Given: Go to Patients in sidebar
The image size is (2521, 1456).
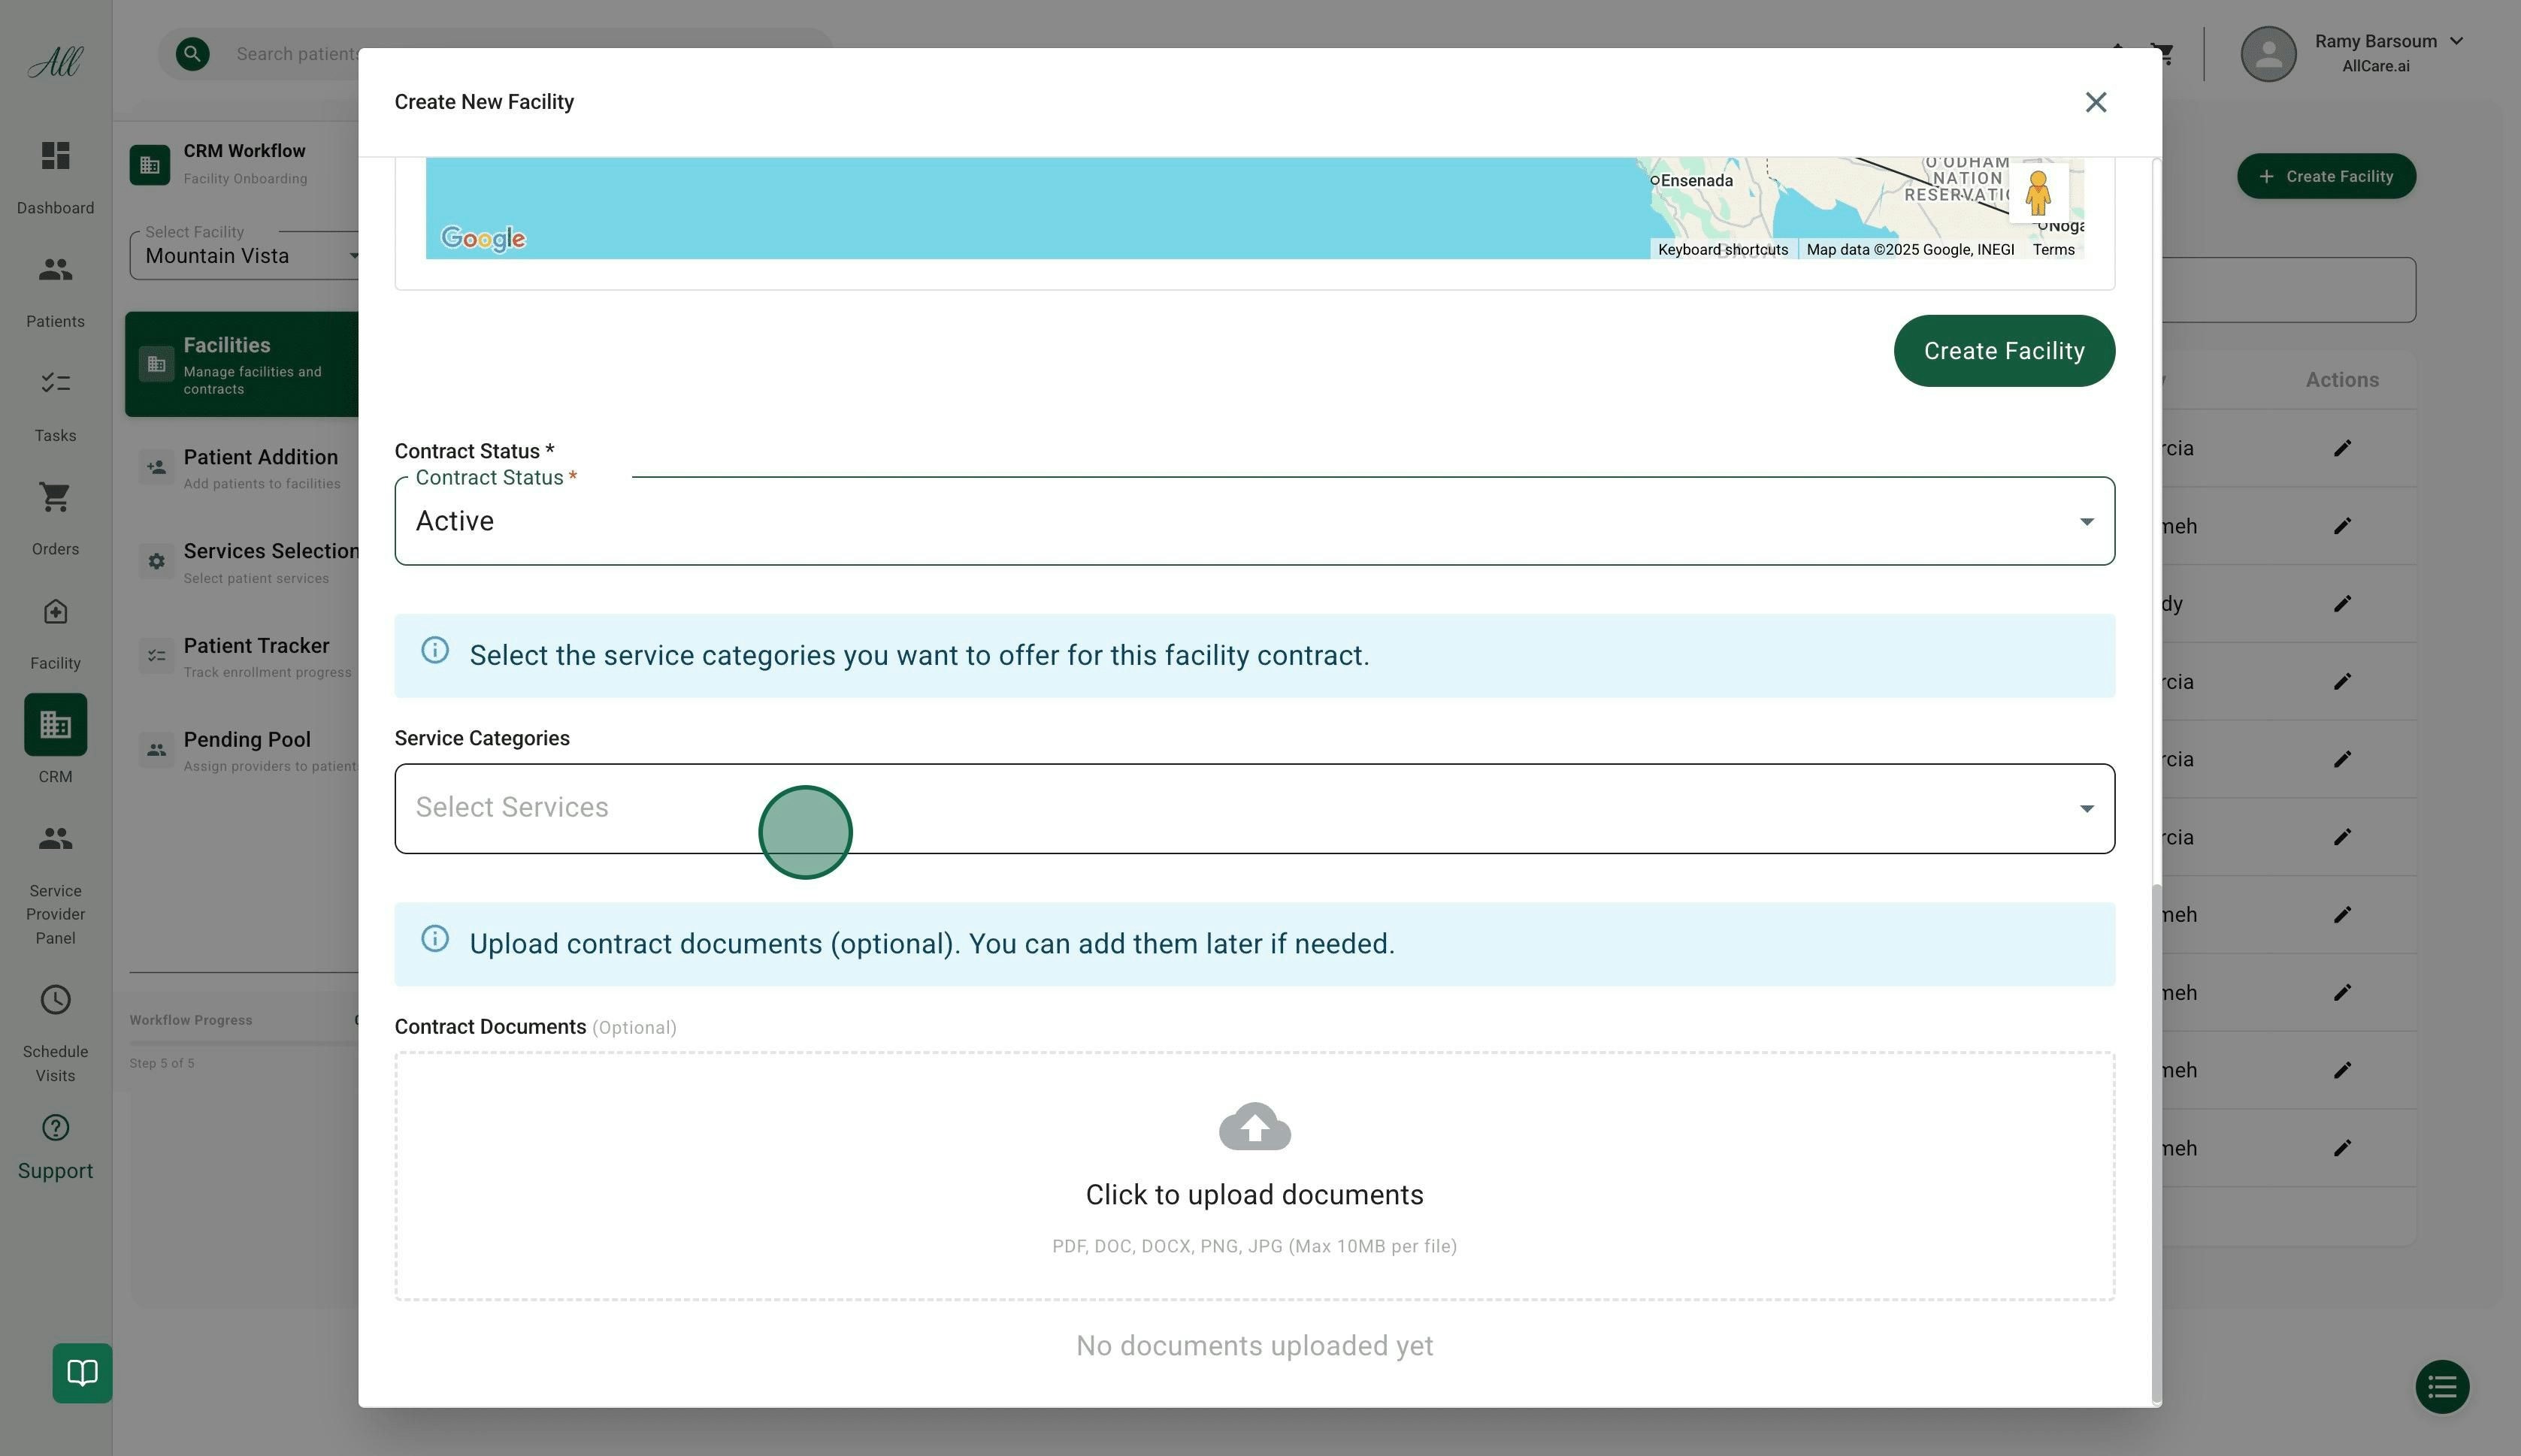Looking at the screenshot, I should click(55, 270).
